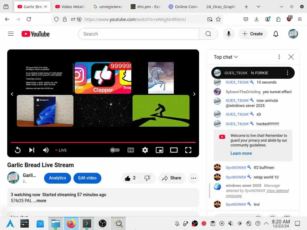Open the green silhouette video thumbnail
This screenshot has height=230, width=307.
[161, 111]
